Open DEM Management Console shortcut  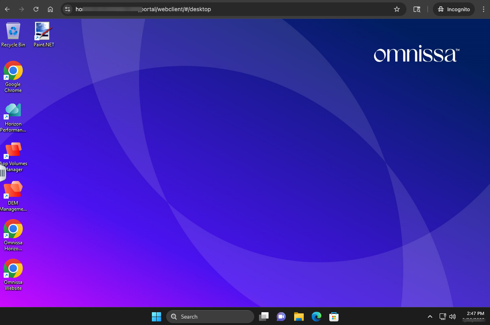pos(13,190)
